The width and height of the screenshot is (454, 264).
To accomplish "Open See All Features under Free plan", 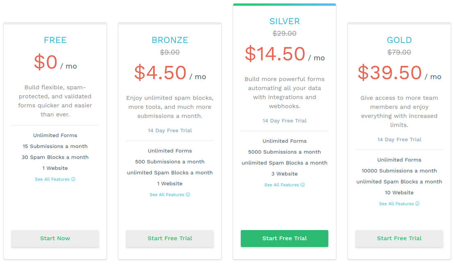I will 52,179.
